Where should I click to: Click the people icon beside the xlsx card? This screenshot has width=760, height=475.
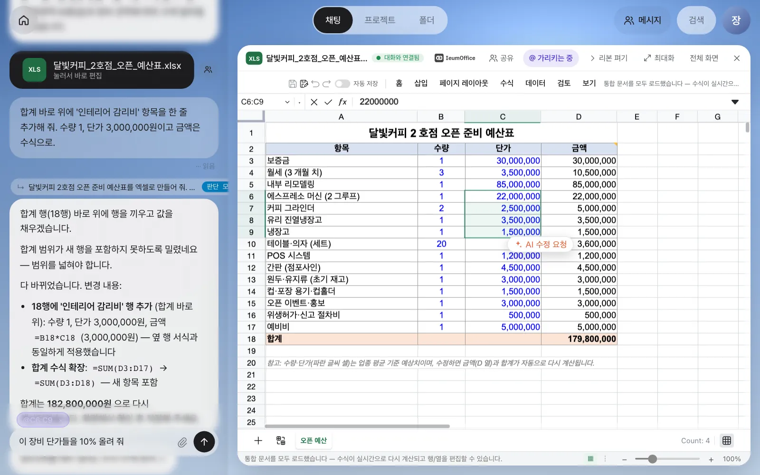(x=208, y=70)
